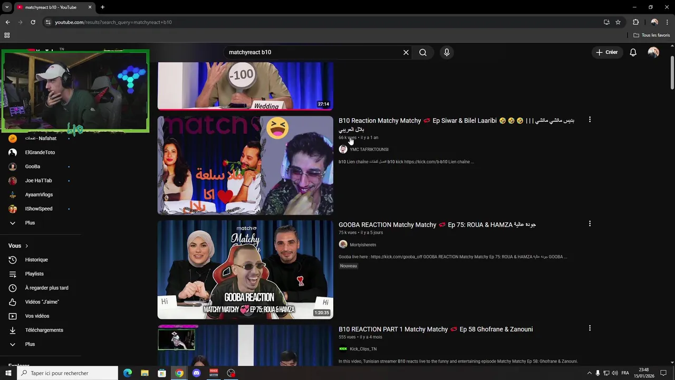The image size is (675, 380).
Task: Open options for B10 Reaction Siwar & Bilel video
Action: pyautogui.click(x=590, y=120)
